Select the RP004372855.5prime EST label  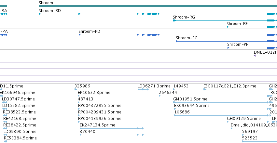100,106
